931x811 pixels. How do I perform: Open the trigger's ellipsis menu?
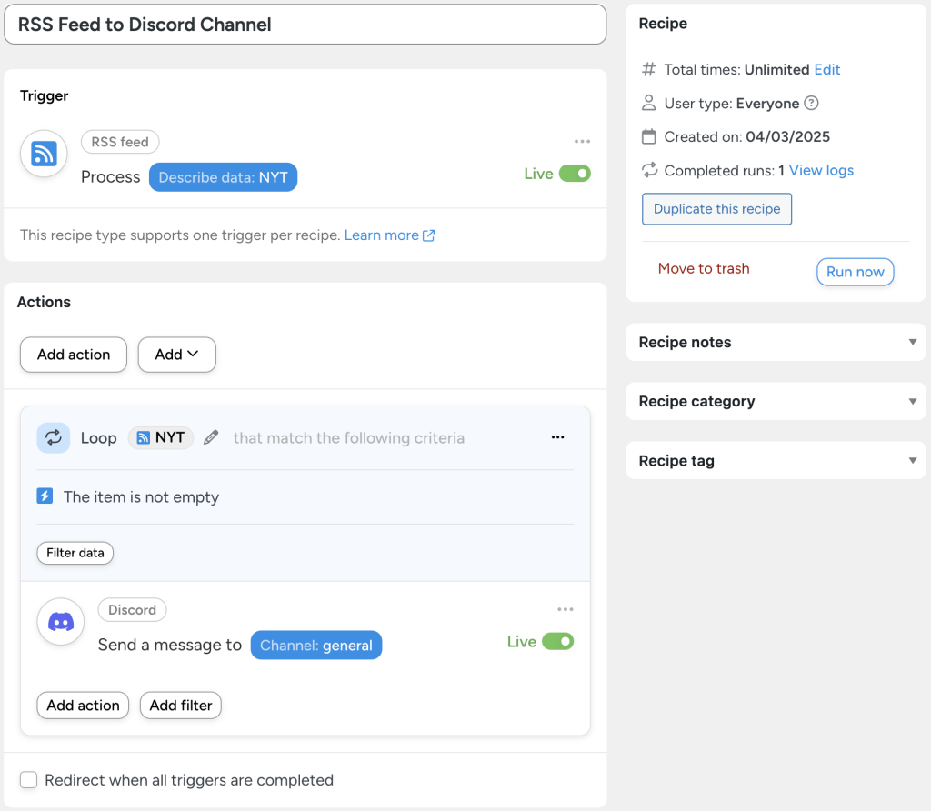582,141
